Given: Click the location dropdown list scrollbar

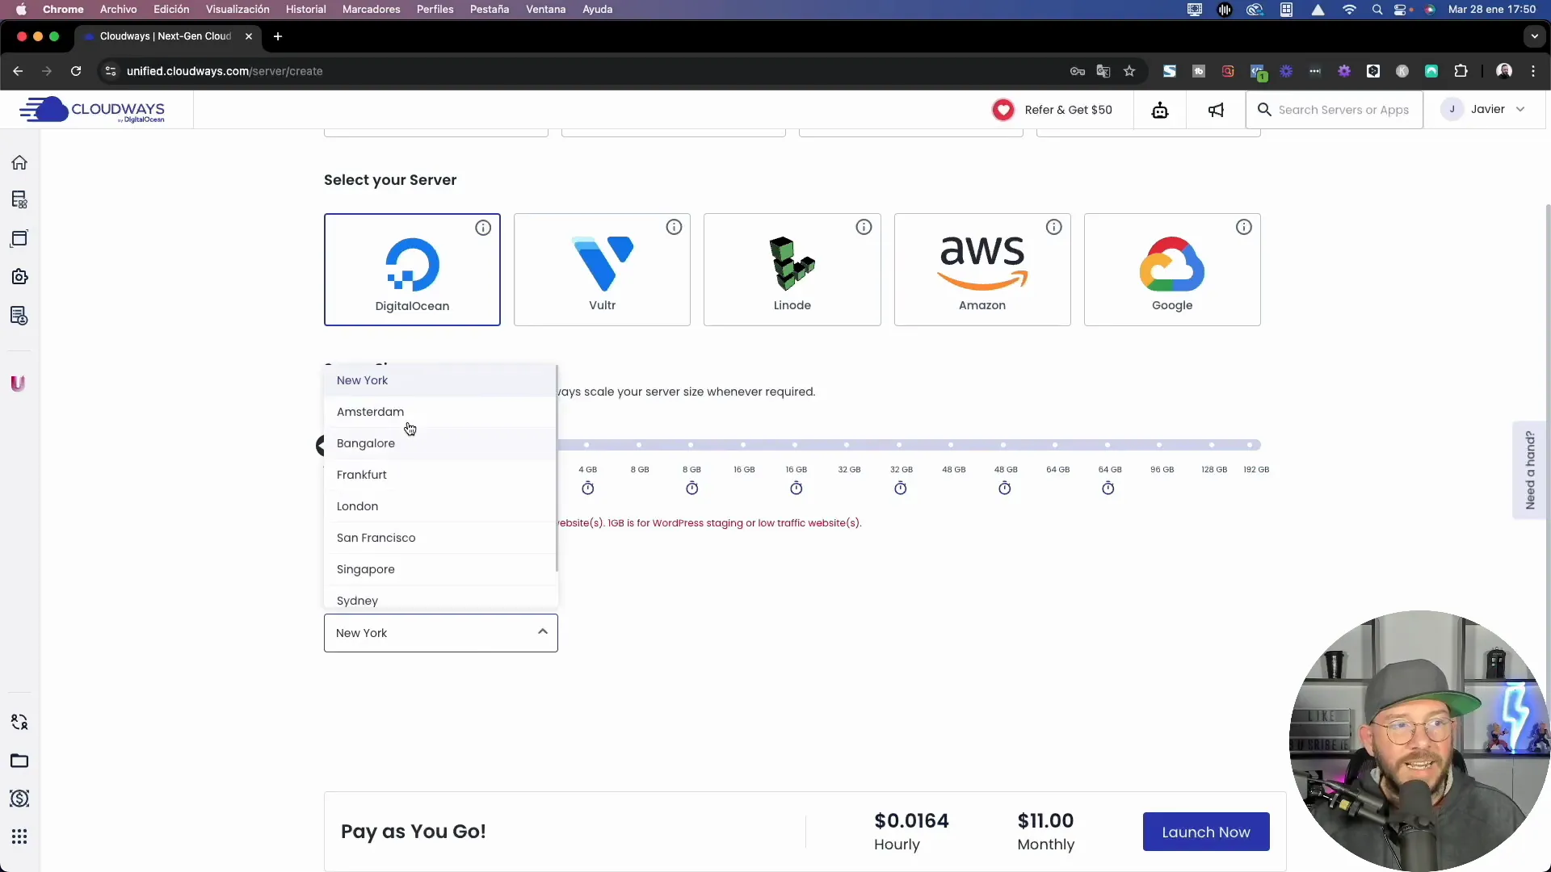Looking at the screenshot, I should [557, 468].
